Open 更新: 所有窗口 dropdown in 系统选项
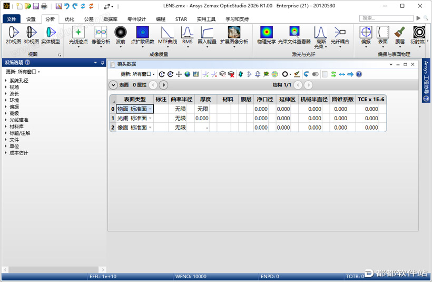Image resolution: width=432 pixels, height=282 pixels. click(x=23, y=72)
